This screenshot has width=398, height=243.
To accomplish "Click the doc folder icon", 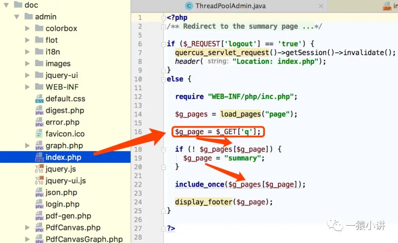I will click(18, 4).
